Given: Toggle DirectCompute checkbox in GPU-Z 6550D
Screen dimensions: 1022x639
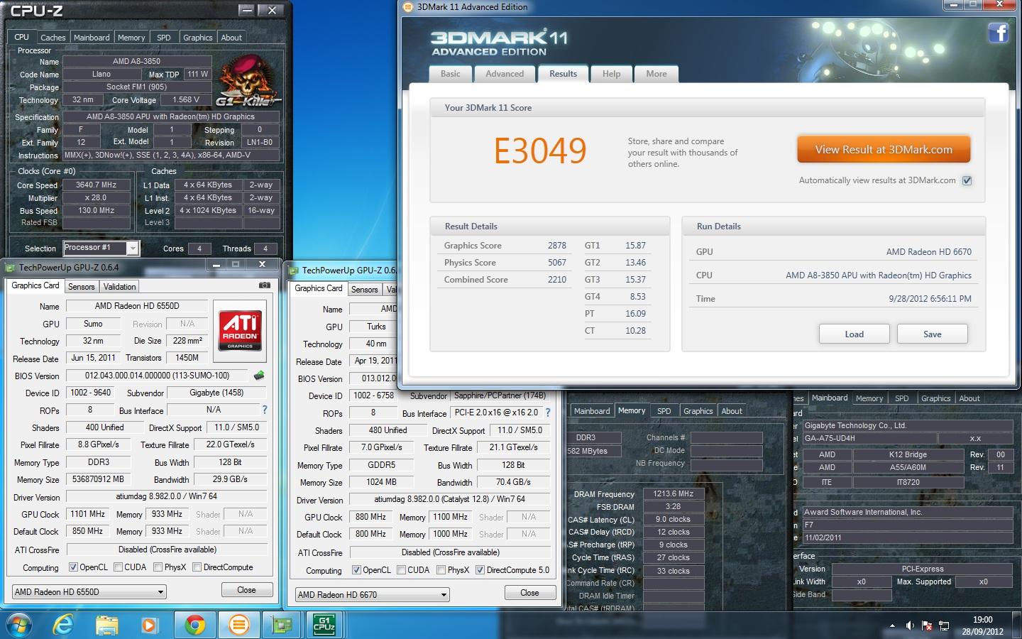Looking at the screenshot, I should tap(197, 567).
